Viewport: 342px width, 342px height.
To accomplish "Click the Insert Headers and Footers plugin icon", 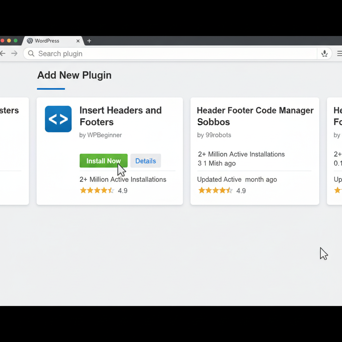I will point(58,119).
